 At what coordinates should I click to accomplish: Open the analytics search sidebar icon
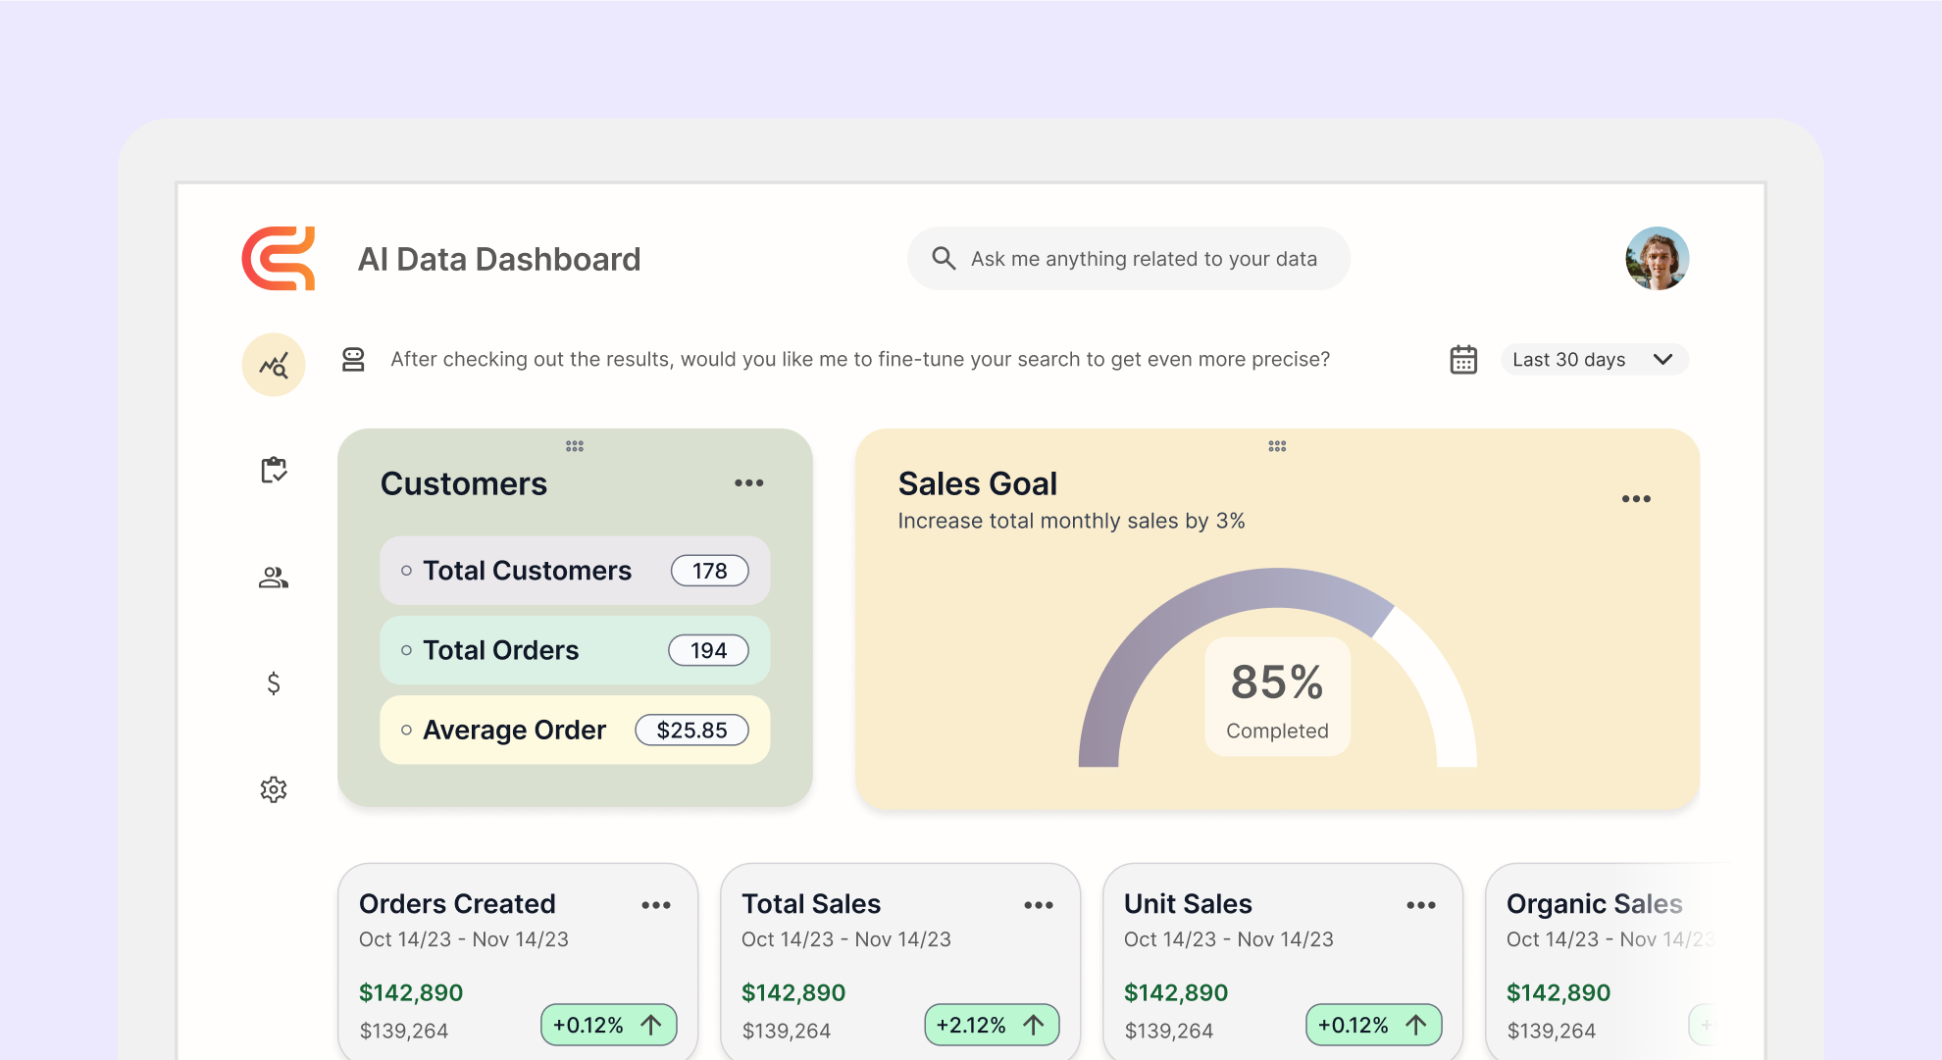point(274,365)
